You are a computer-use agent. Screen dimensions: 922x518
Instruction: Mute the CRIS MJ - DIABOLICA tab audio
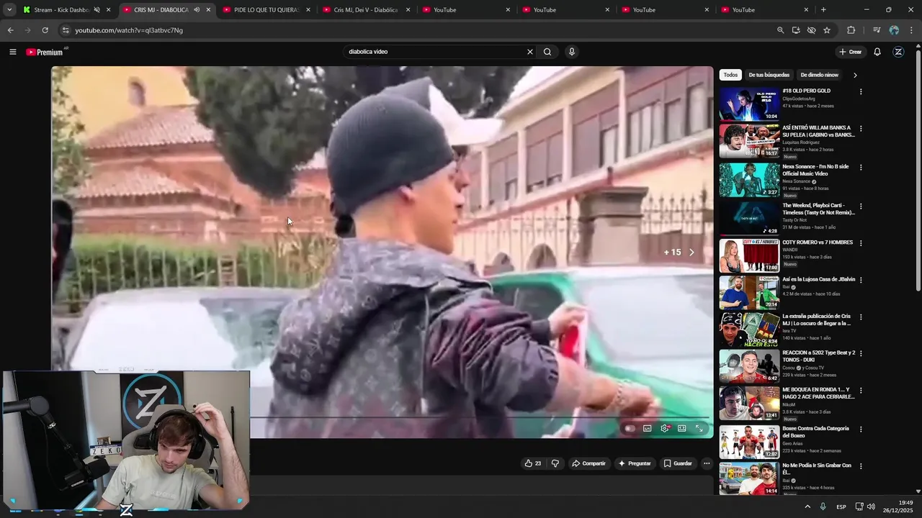(x=196, y=10)
